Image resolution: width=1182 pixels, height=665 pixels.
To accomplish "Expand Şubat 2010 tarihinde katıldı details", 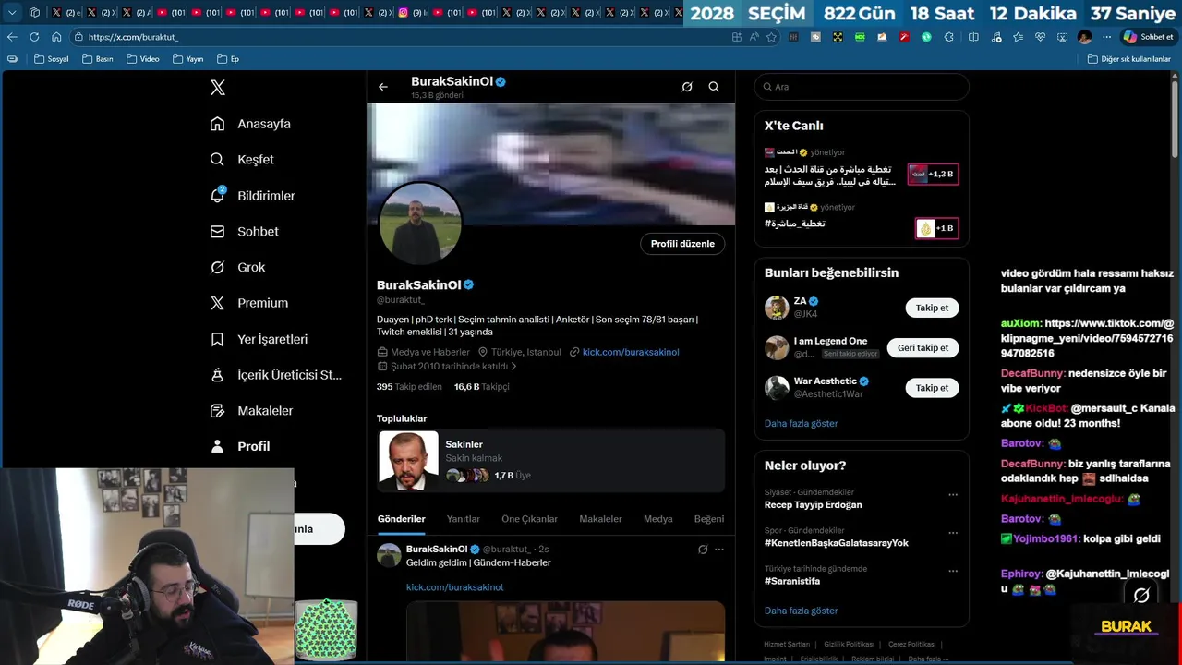I will pyautogui.click(x=447, y=367).
